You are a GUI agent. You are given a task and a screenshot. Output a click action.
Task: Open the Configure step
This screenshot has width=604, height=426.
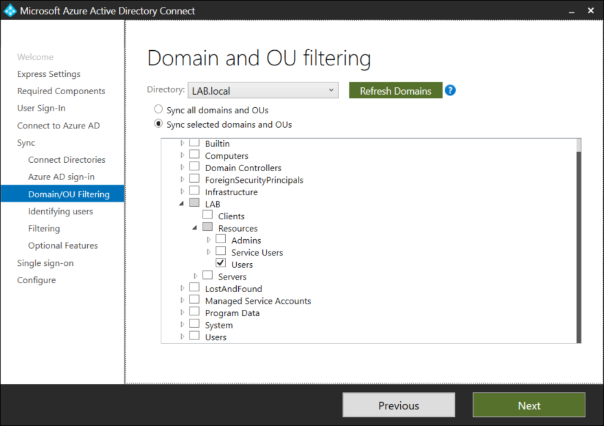click(x=36, y=280)
